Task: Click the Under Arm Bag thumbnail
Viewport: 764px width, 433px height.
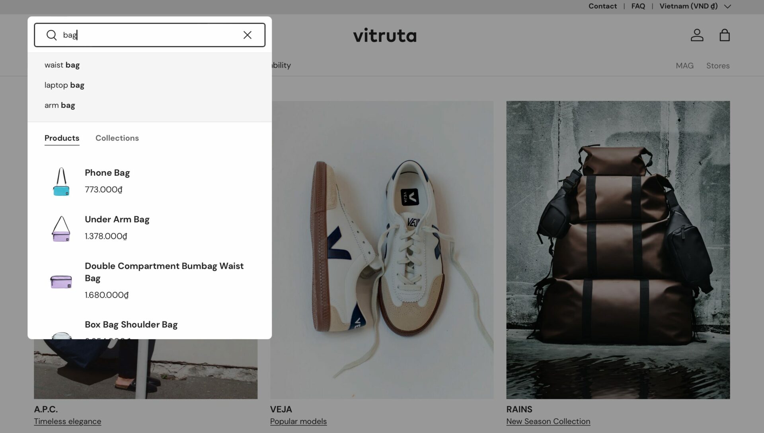Action: tap(61, 228)
